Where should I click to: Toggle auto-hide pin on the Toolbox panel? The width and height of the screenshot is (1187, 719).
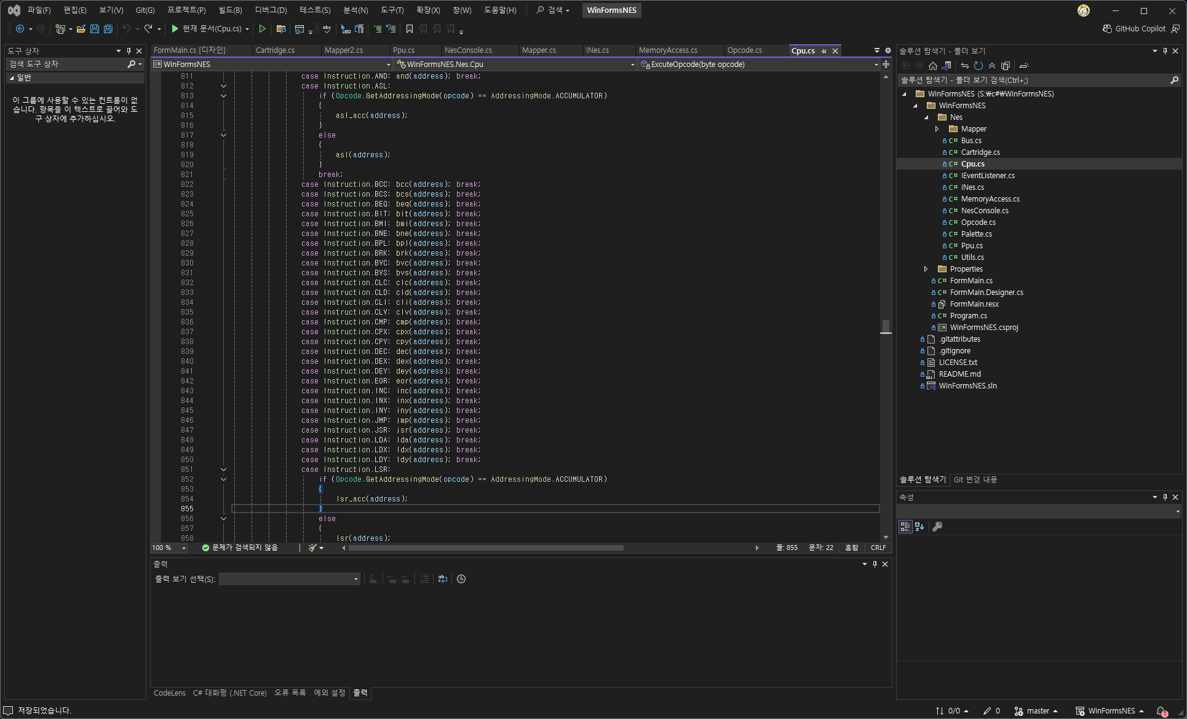coord(129,51)
